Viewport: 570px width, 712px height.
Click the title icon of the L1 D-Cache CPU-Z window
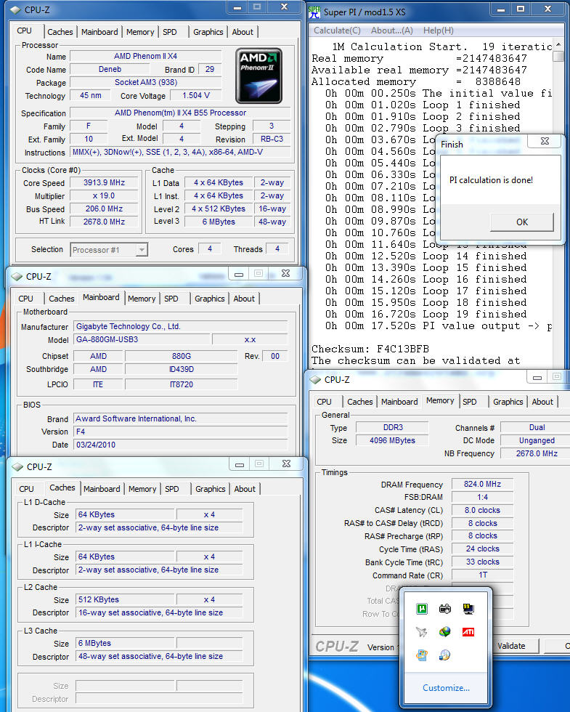coord(17,466)
